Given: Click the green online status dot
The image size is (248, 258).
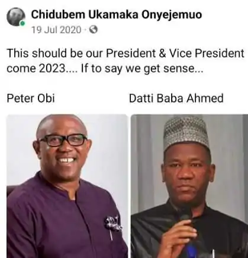Looking at the screenshot, I should tap(22, 24).
